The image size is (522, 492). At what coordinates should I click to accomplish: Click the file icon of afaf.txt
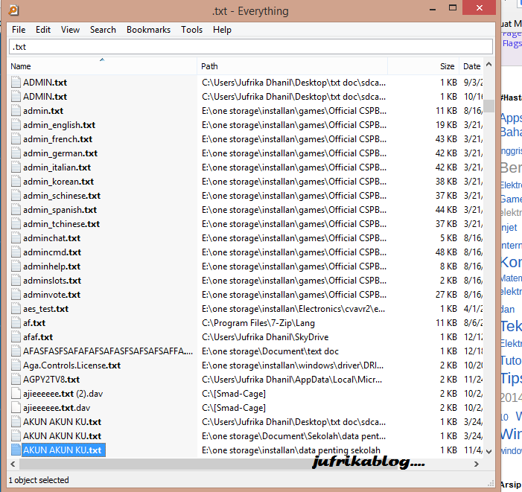coord(16,336)
